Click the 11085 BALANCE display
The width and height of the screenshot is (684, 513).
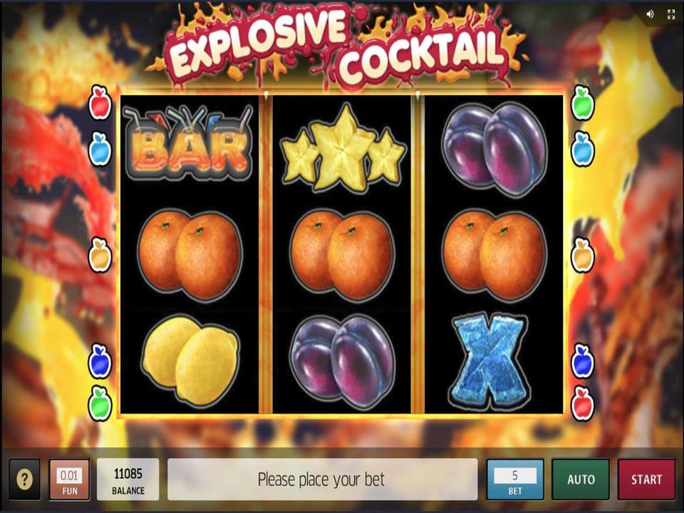pos(128,480)
